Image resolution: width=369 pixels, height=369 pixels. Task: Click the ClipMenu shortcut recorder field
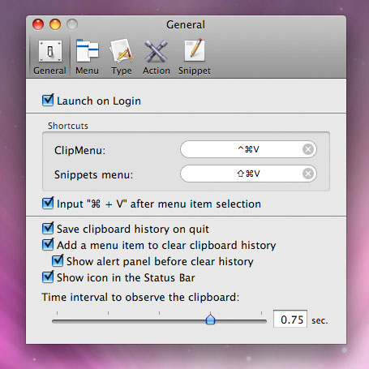pyautogui.click(x=248, y=149)
